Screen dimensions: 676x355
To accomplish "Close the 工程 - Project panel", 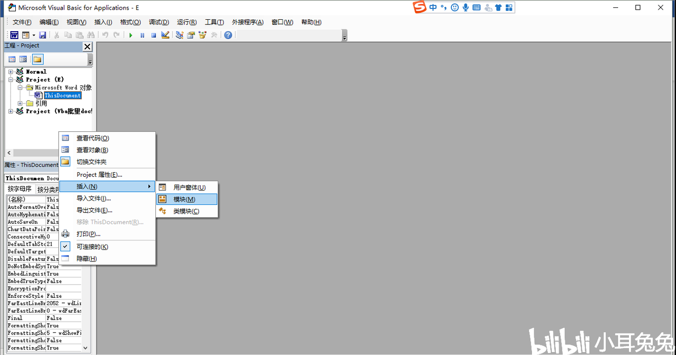I will [x=87, y=46].
